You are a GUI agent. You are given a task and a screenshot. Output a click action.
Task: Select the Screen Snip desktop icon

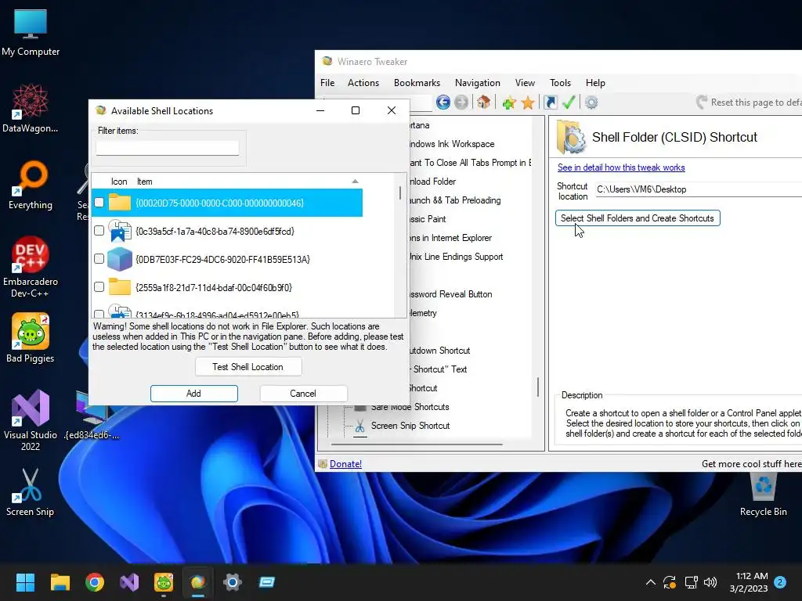click(x=31, y=491)
